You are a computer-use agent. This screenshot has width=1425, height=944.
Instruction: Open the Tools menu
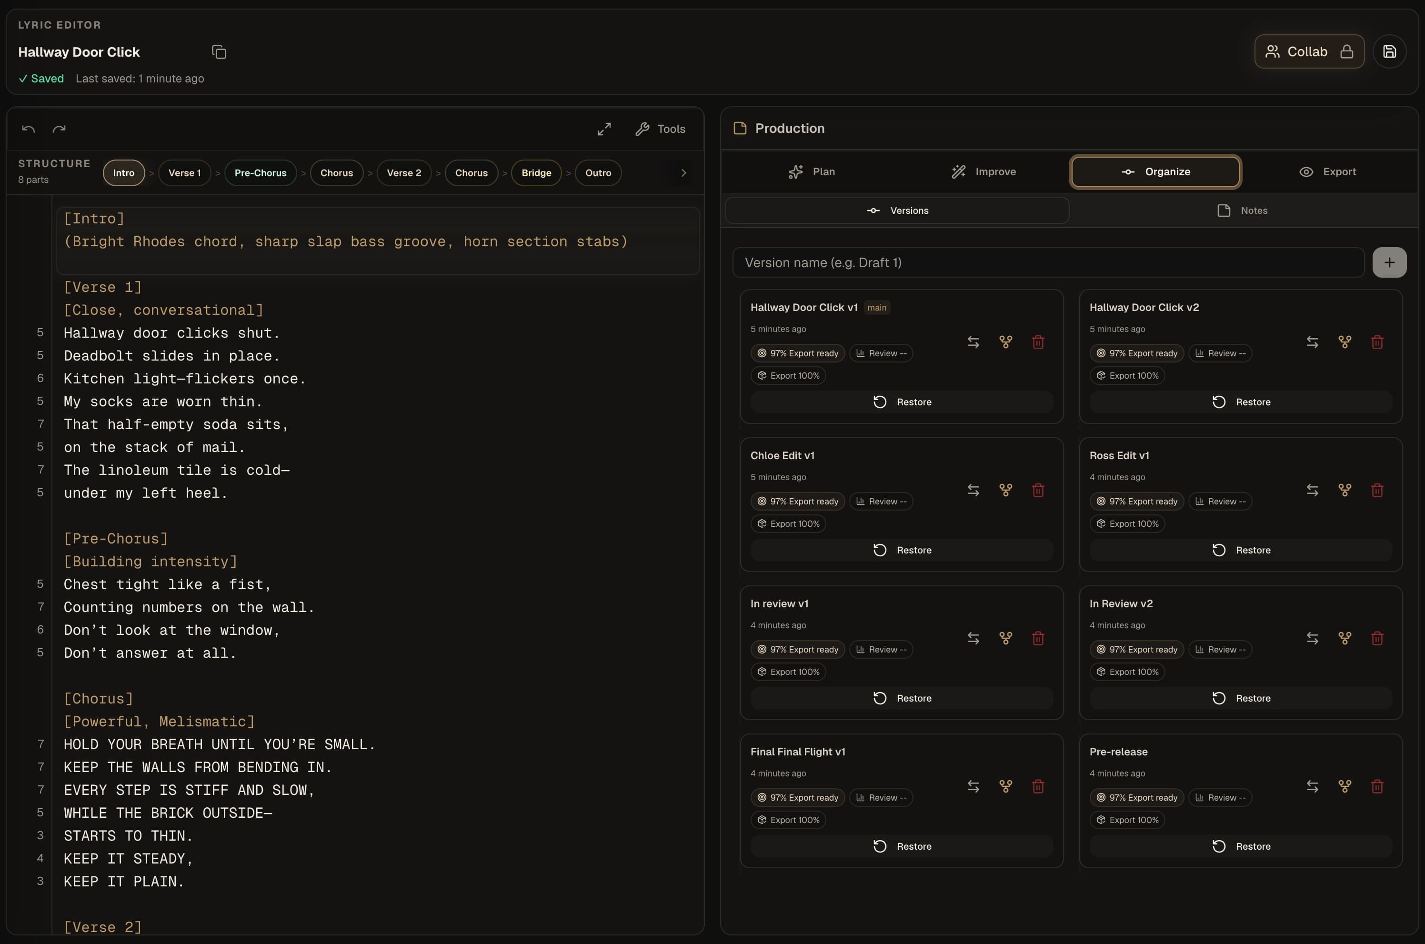coord(661,129)
